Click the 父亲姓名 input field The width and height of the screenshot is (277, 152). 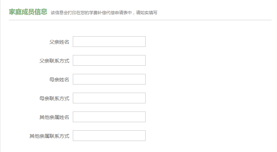click(x=109, y=42)
